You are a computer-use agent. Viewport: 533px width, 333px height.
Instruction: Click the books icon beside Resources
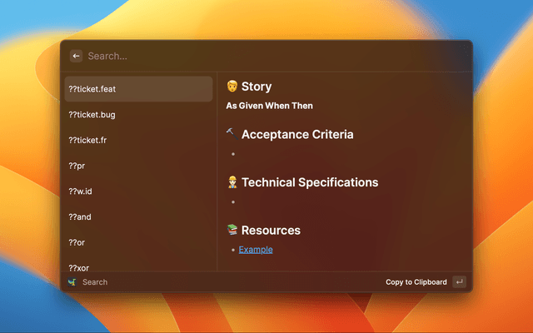pos(232,230)
